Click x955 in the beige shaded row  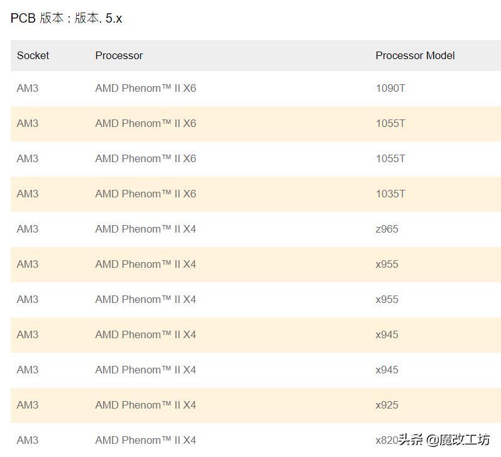(x=387, y=264)
